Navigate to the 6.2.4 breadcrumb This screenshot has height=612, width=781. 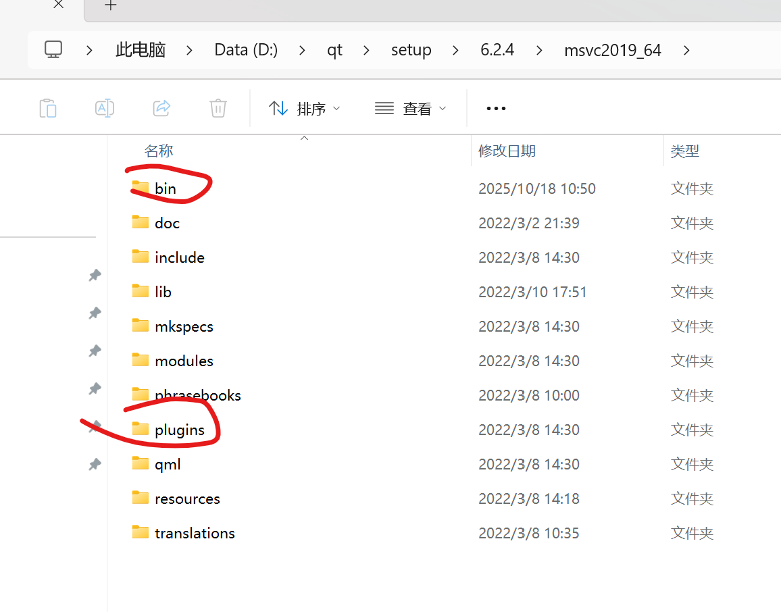point(497,50)
